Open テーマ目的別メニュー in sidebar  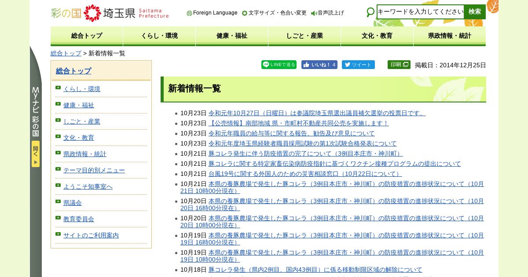coord(94,170)
